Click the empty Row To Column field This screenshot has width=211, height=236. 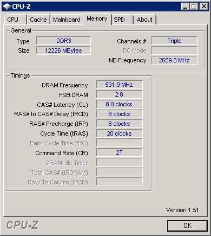pos(119,182)
